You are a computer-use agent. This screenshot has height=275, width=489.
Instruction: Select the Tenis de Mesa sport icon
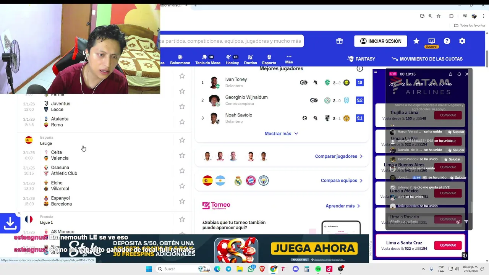pyautogui.click(x=208, y=59)
